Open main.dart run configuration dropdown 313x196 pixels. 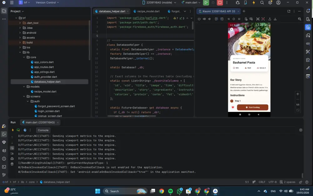[191, 3]
